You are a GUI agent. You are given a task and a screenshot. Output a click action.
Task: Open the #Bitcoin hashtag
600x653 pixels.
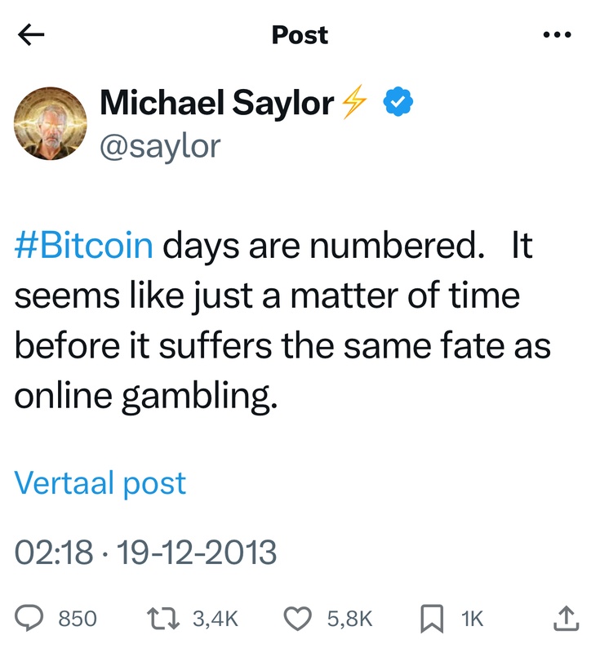[x=83, y=247]
